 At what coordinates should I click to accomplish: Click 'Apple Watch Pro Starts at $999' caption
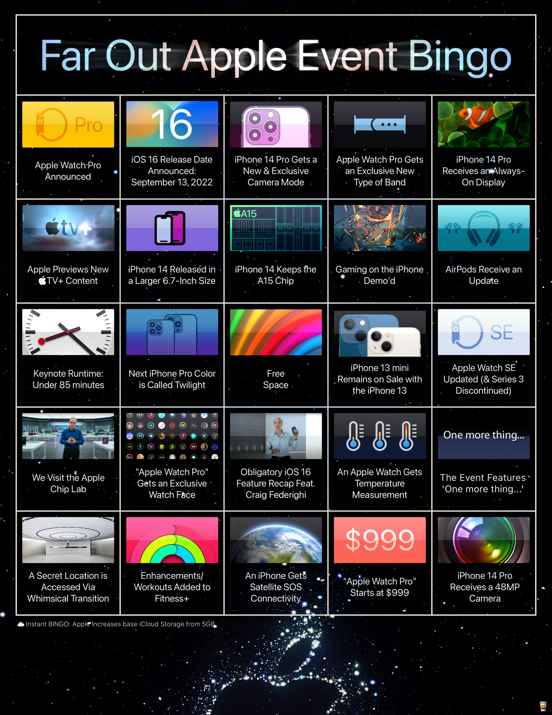pyautogui.click(x=380, y=587)
